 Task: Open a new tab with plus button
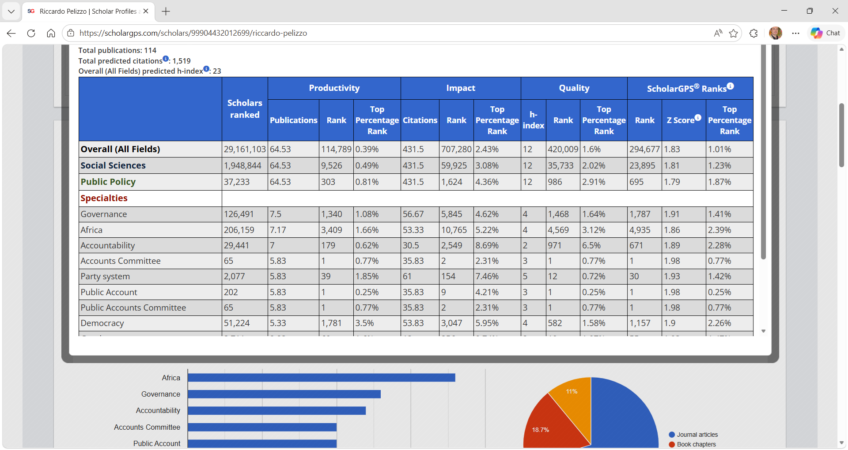pyautogui.click(x=166, y=11)
